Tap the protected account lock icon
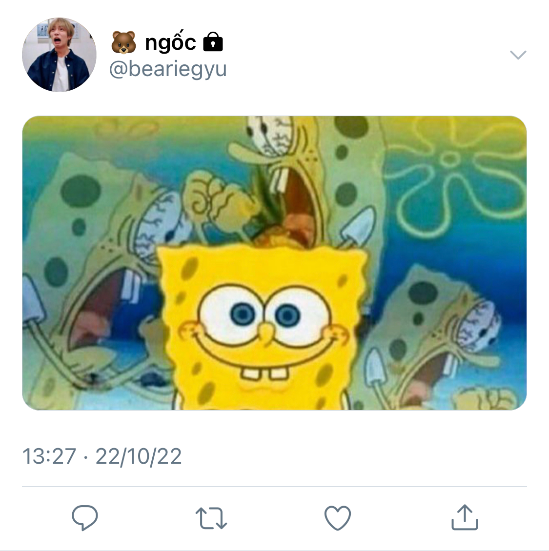The image size is (549, 551). pyautogui.click(x=213, y=42)
